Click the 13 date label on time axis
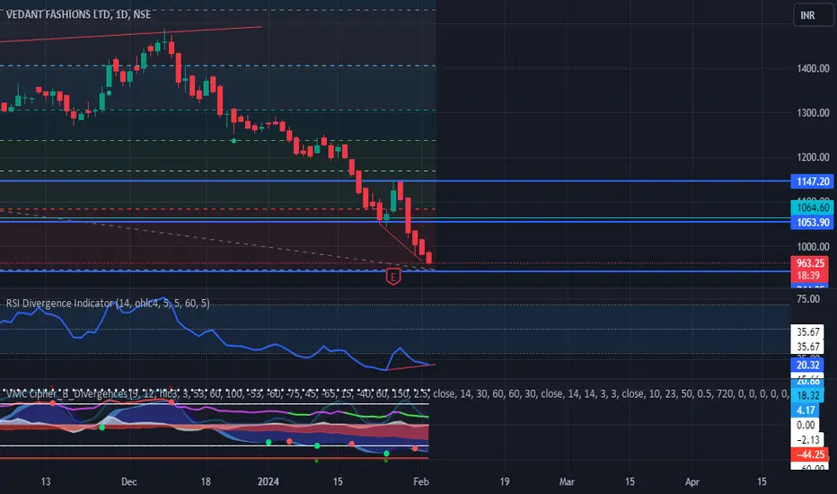837x494 pixels. [46, 481]
